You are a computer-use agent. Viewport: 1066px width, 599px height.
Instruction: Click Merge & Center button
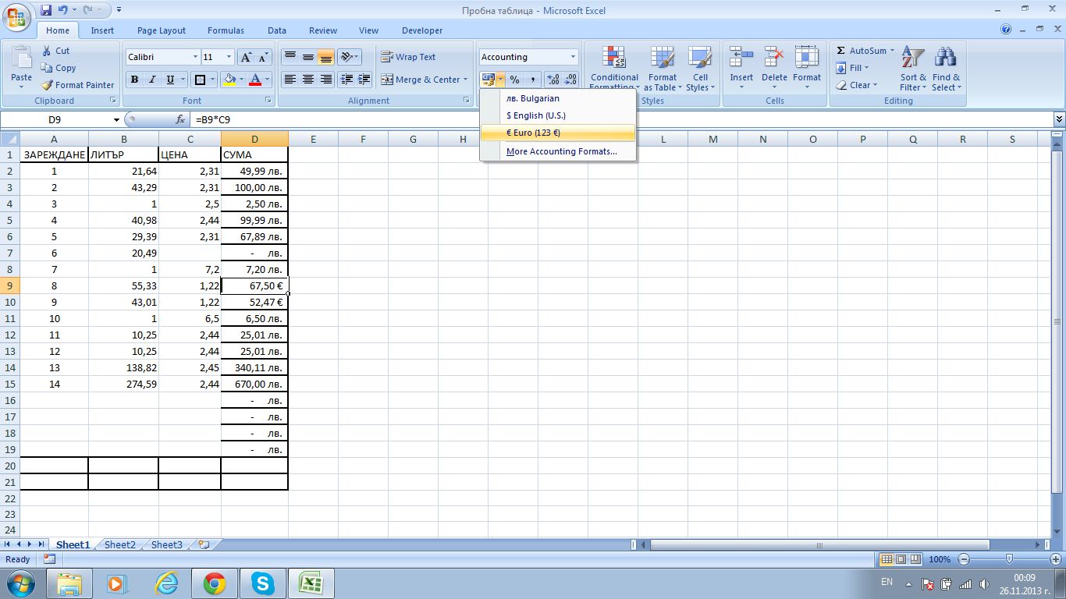pyautogui.click(x=421, y=80)
